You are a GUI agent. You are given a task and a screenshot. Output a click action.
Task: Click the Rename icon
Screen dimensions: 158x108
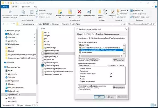[x=89, y=12]
